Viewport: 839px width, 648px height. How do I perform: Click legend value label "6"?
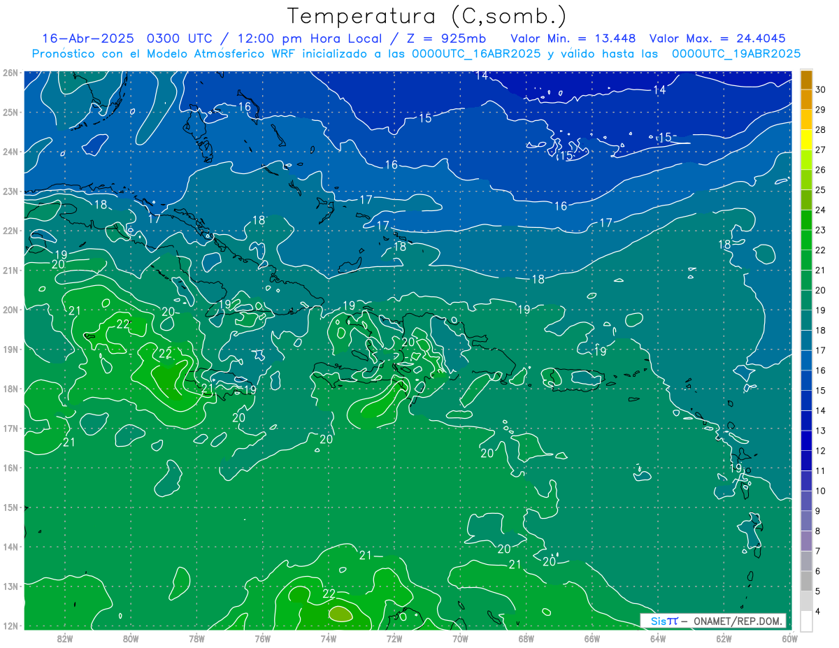pyautogui.click(x=818, y=571)
